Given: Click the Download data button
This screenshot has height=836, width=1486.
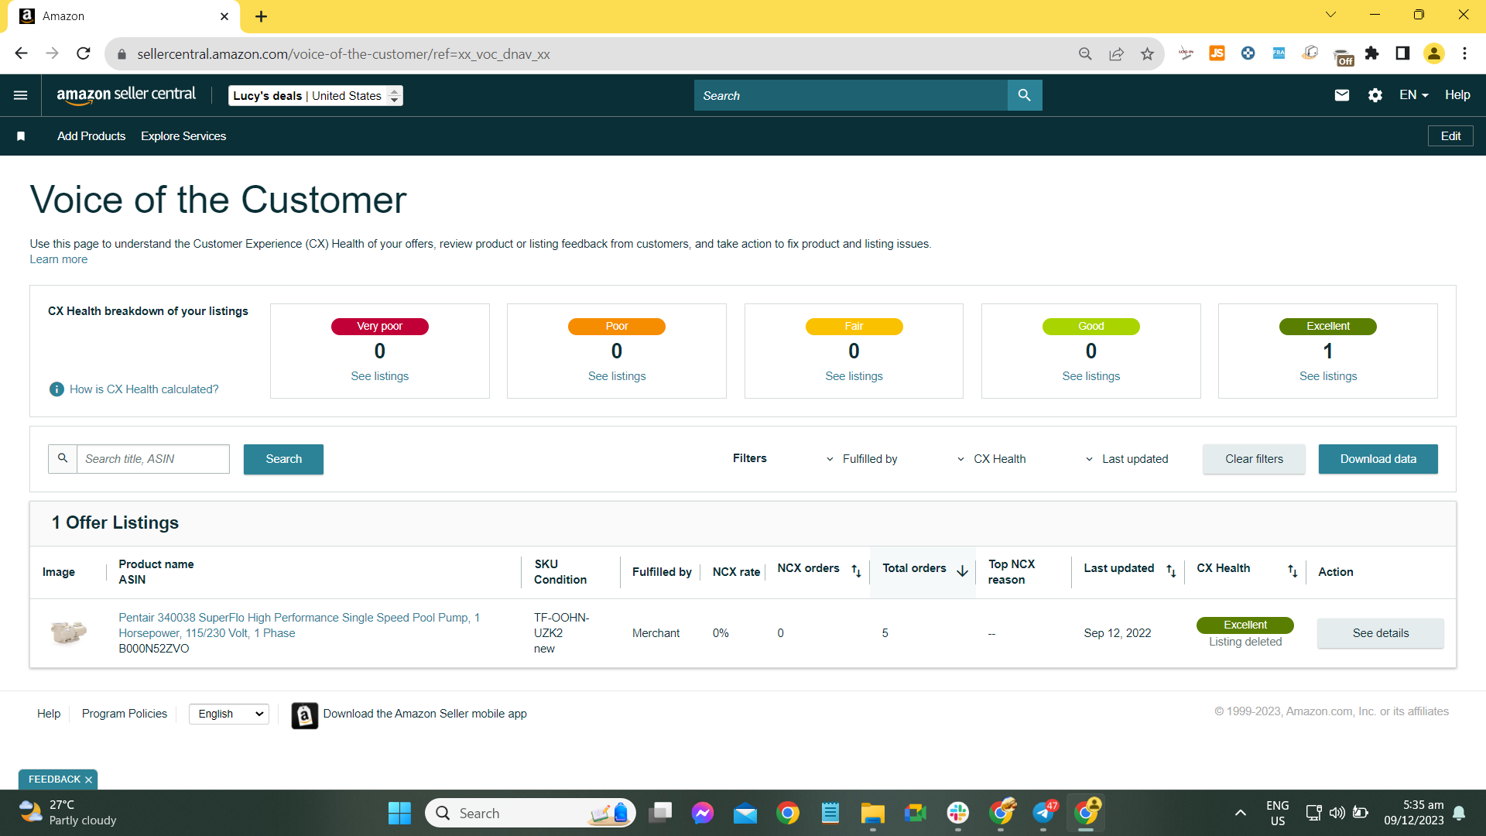Looking at the screenshot, I should point(1378,459).
